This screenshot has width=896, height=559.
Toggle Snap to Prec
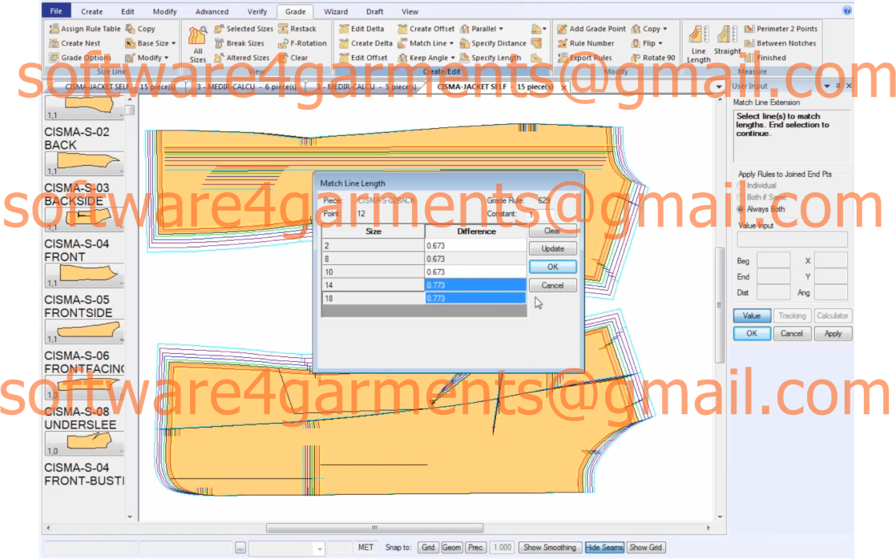tap(475, 547)
